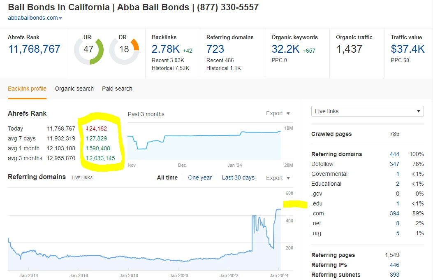This screenshot has width=433, height=280.
Task: Expand the Ahrefs Rank chart Export menu
Action: [x=278, y=113]
